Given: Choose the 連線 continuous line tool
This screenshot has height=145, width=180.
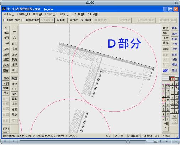Looking at the screenshot, I should pyautogui.click(x=14, y=65).
